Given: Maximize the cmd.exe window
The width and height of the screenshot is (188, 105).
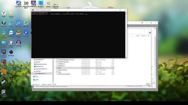Looking at the screenshot, I should click(x=120, y=10).
